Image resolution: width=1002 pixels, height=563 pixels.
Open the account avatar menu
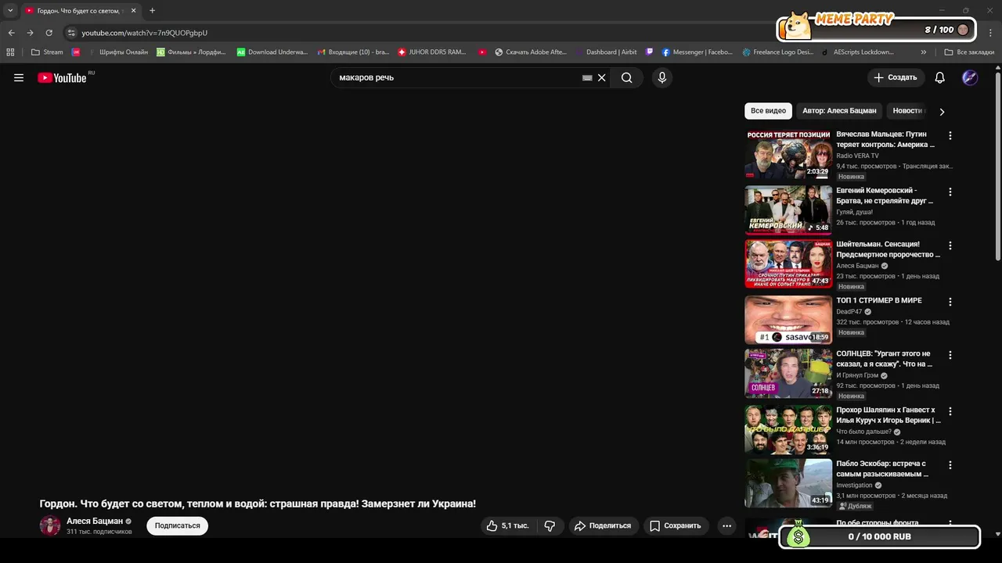[x=970, y=77]
